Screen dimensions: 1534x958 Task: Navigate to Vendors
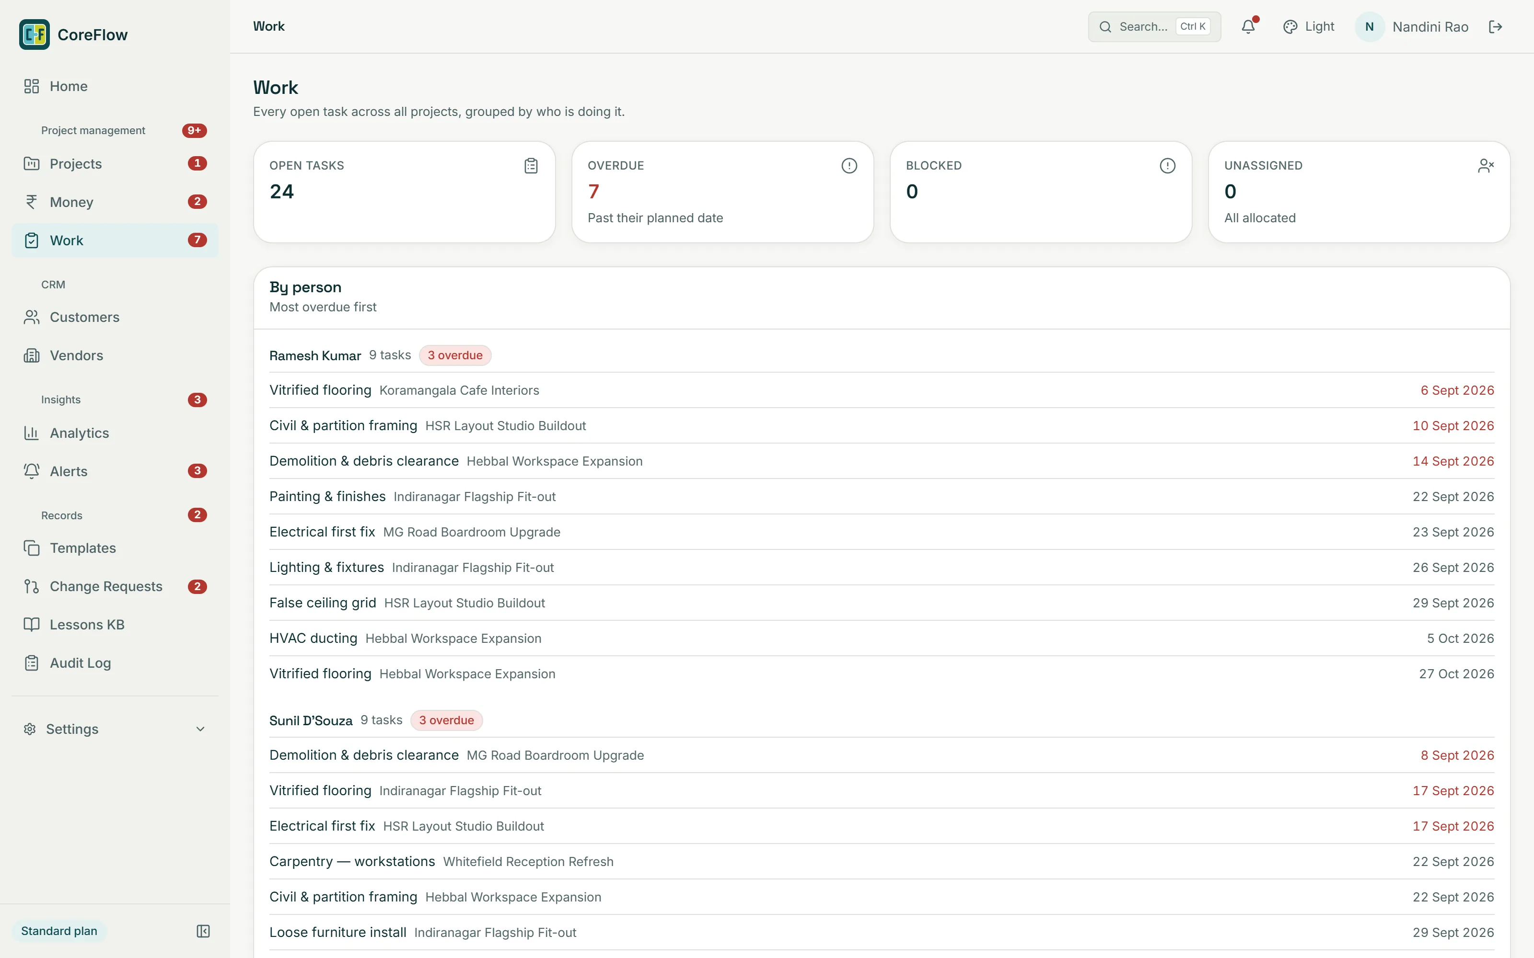click(115, 355)
